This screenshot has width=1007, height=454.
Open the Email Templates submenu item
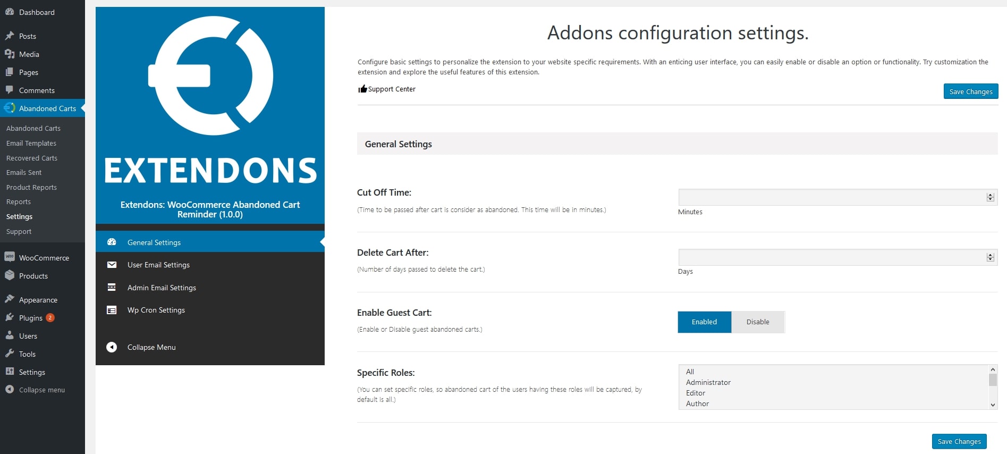[31, 143]
